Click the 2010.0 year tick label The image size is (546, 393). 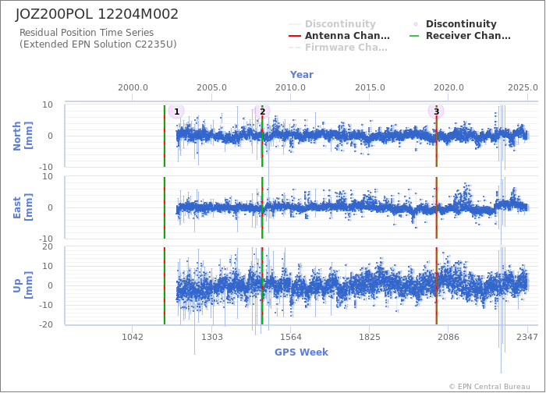click(x=291, y=87)
